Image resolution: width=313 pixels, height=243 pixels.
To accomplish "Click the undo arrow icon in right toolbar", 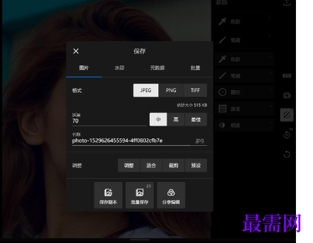I will (x=287, y=155).
